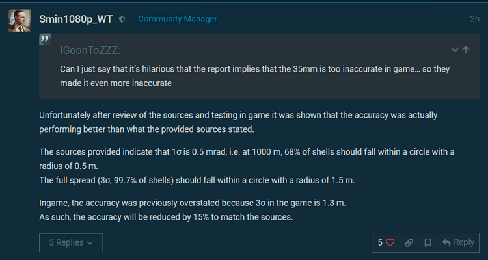Image resolution: width=488 pixels, height=260 pixels.
Task: Open the Smin1080p_WT user profile link
Action: 75,19
